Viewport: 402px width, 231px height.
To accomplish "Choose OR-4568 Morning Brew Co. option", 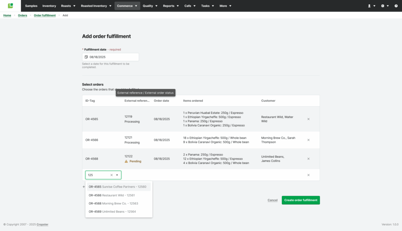I will [x=119, y=203].
